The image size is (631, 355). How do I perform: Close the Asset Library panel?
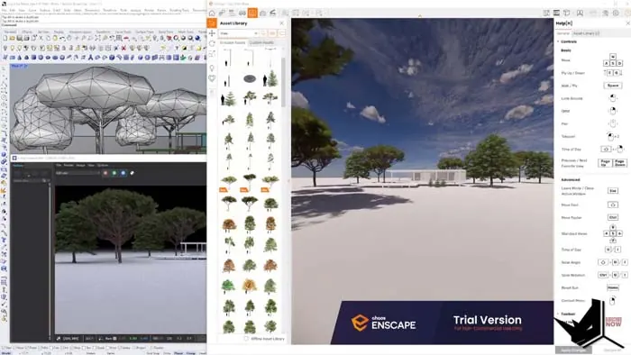coord(281,23)
